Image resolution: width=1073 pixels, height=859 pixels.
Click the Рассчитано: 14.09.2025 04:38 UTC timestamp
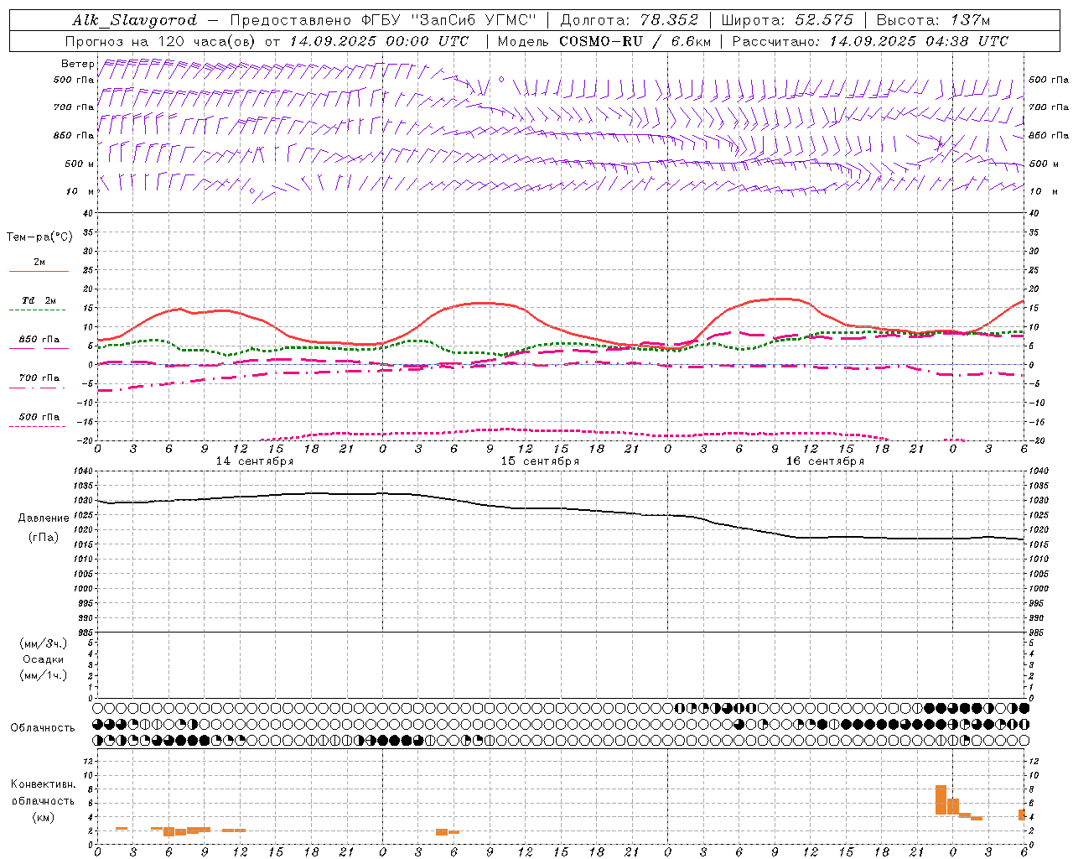click(x=870, y=41)
